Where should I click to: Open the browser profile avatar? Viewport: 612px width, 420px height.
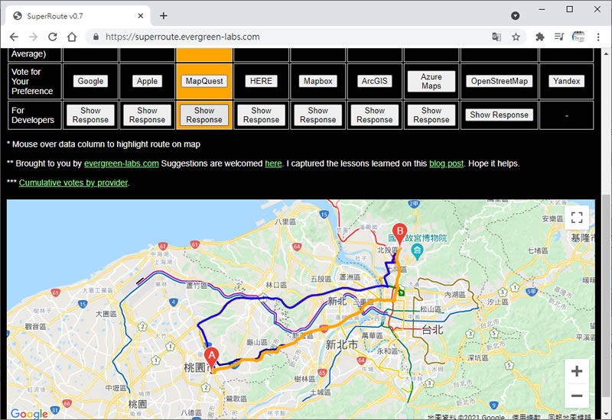578,37
